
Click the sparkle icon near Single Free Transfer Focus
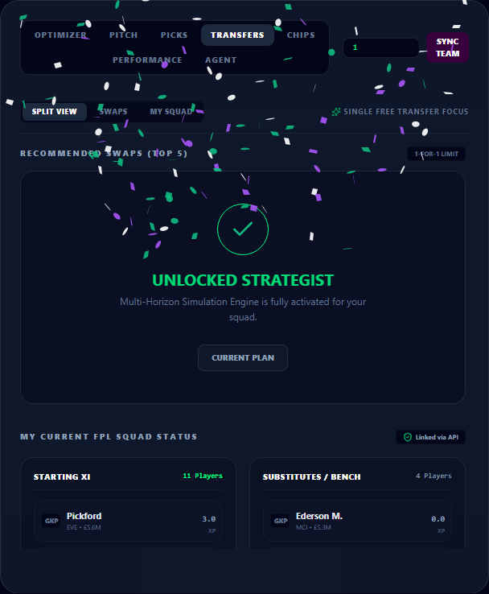pyautogui.click(x=335, y=112)
